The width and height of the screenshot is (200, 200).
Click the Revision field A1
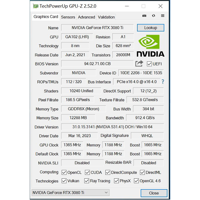pos(123,37)
